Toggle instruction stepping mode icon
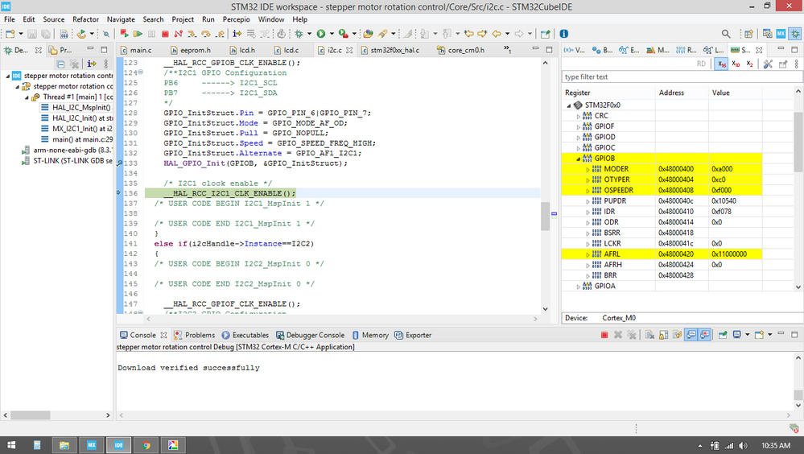This screenshot has height=454, width=804. point(237,34)
